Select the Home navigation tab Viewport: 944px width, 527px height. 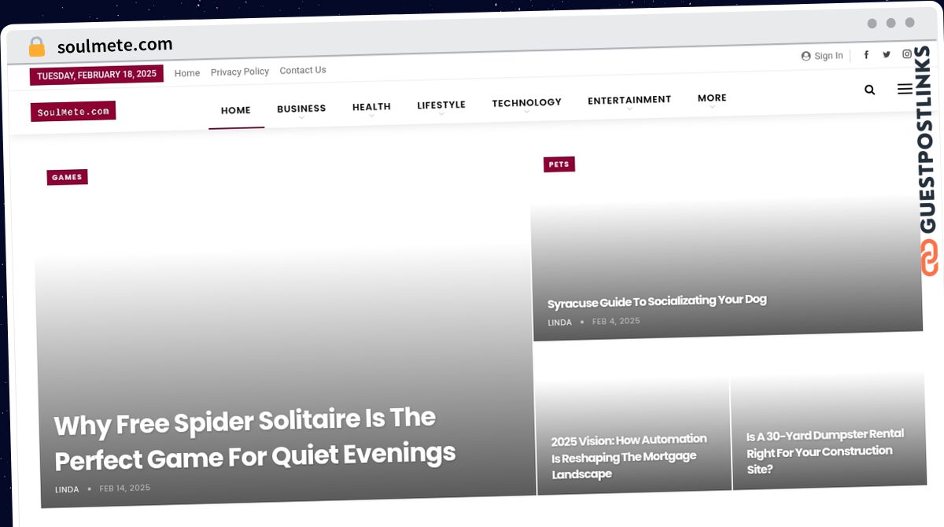pyautogui.click(x=236, y=110)
